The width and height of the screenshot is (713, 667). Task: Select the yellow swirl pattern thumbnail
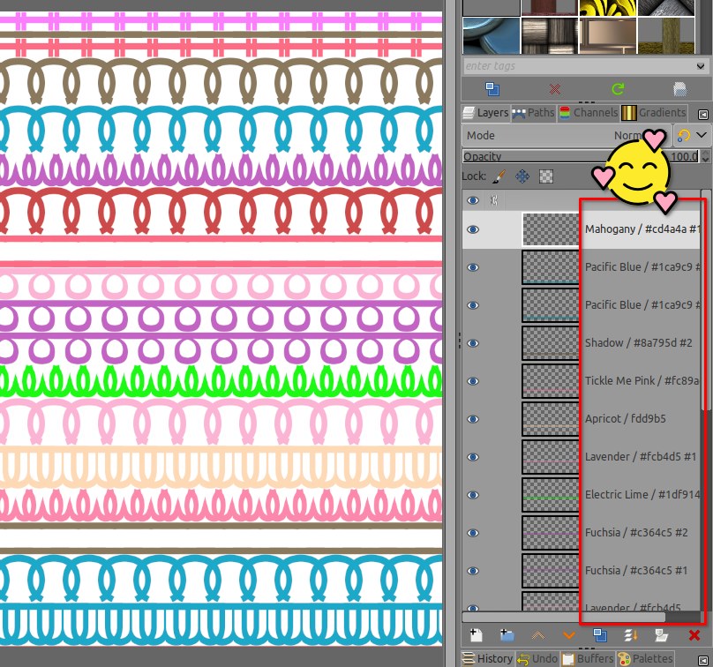click(607, 8)
